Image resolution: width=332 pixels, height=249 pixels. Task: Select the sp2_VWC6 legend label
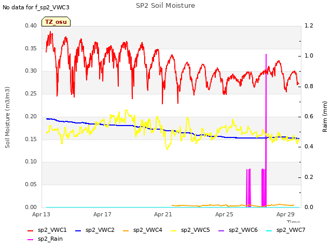(243, 230)
